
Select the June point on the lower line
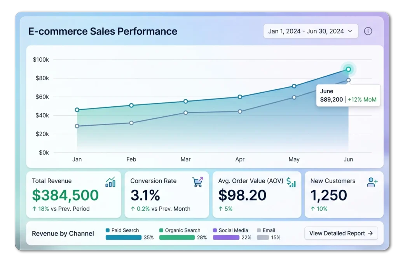tap(348, 80)
